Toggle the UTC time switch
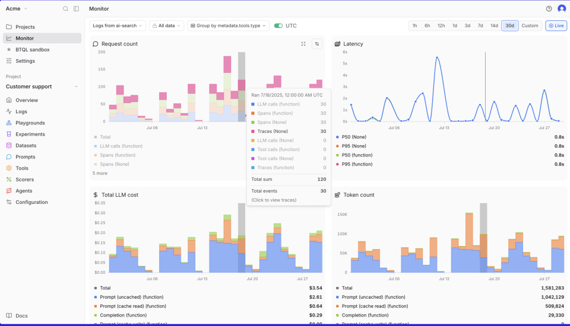The width and height of the screenshot is (570, 326). 278,26
